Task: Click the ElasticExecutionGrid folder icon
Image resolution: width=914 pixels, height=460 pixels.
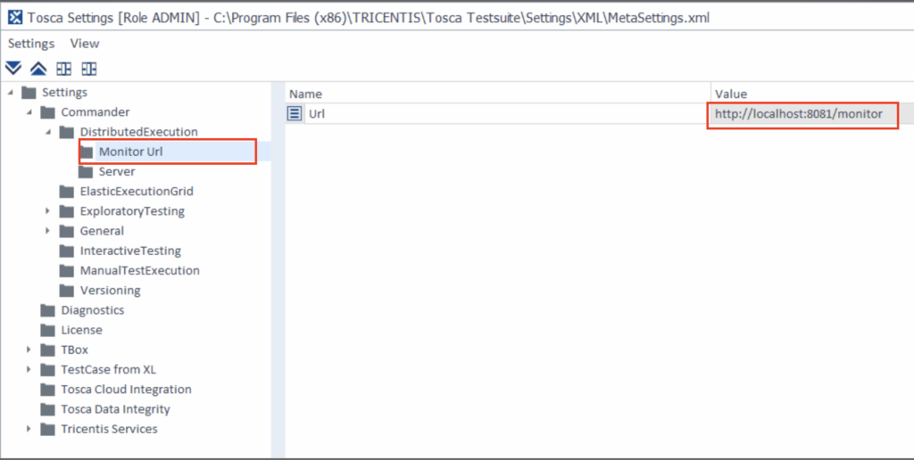Action: (67, 192)
